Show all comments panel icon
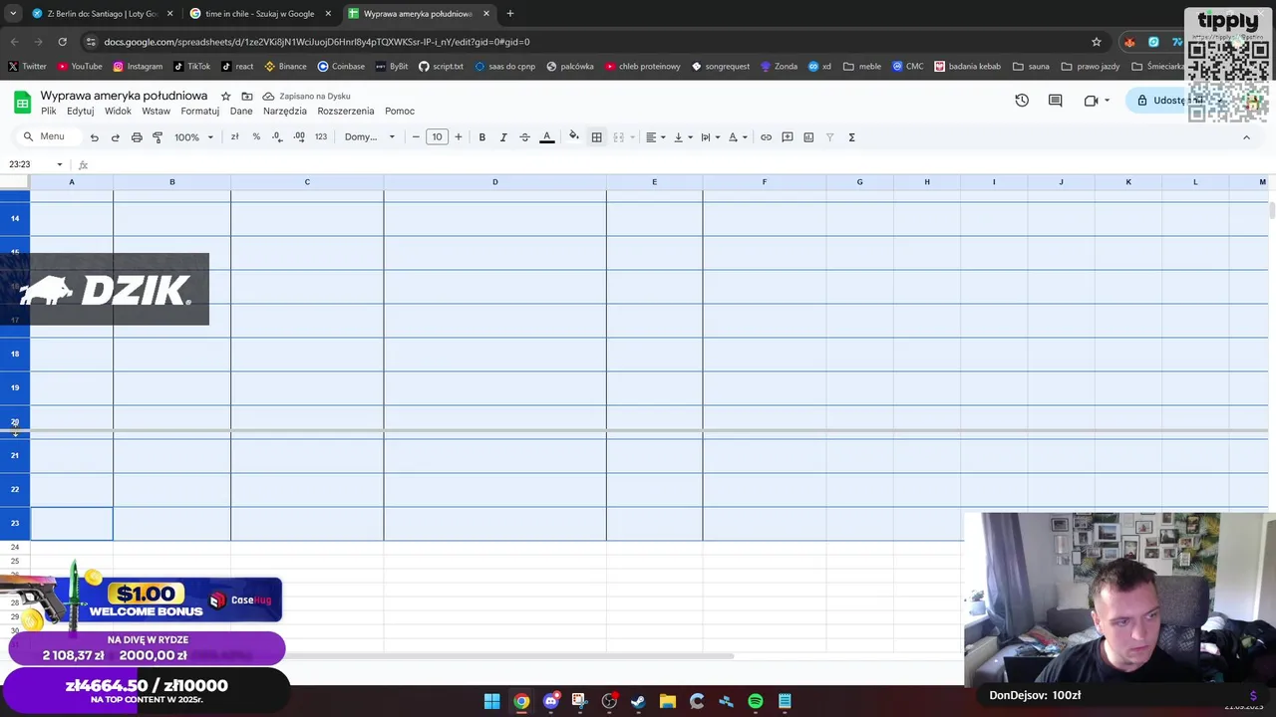This screenshot has height=717, width=1276. tap(1055, 101)
